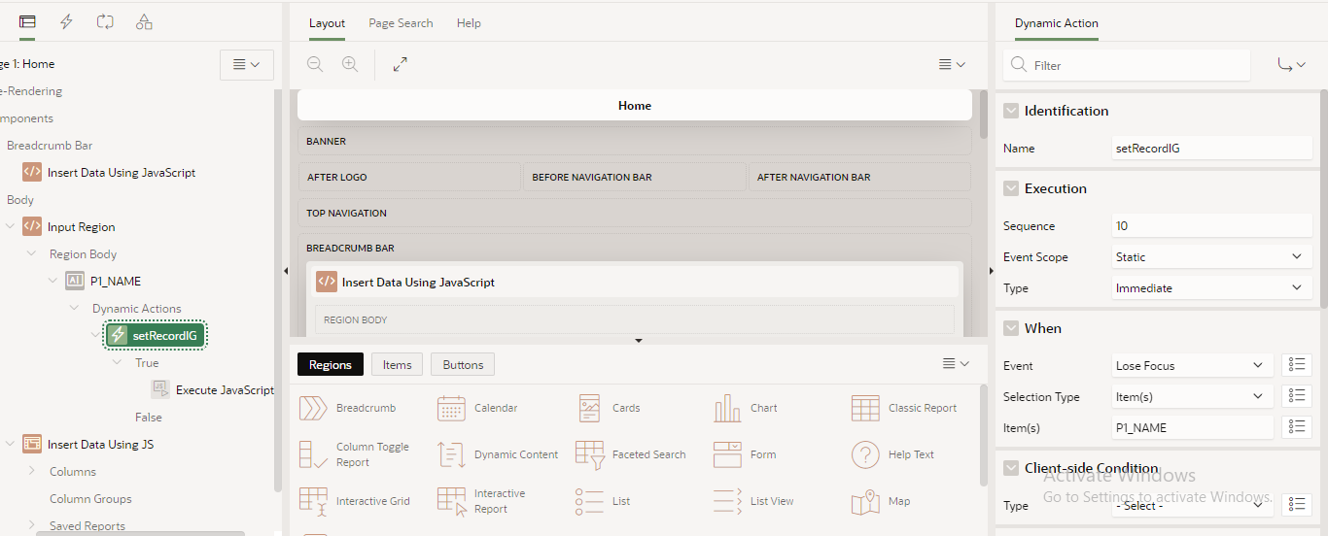The width and height of the screenshot is (1328, 536).
Task: Collapse the Input Region tree node
Action: [x=10, y=227]
